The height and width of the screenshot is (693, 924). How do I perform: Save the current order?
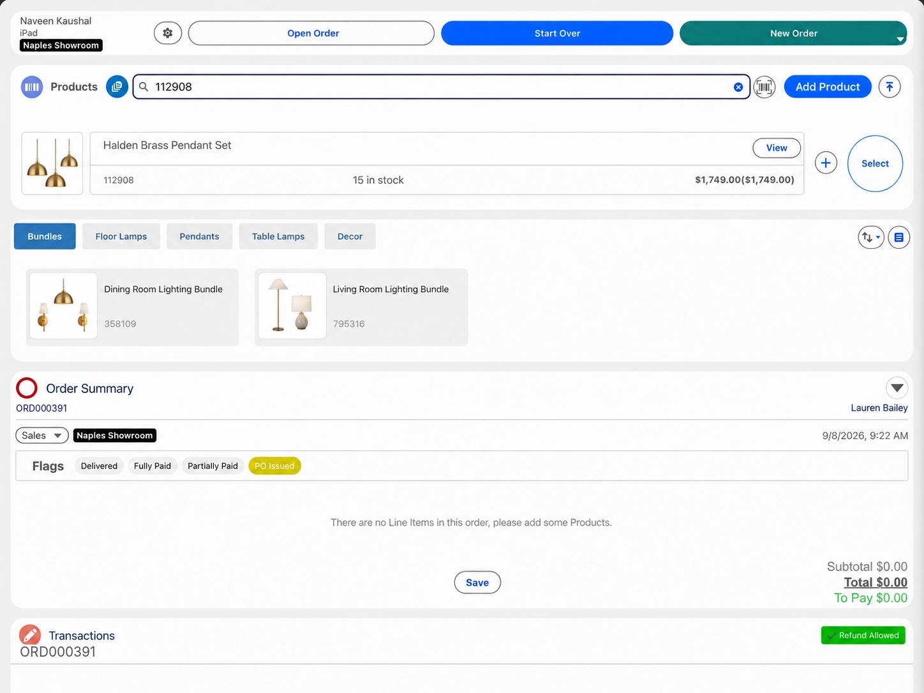477,583
